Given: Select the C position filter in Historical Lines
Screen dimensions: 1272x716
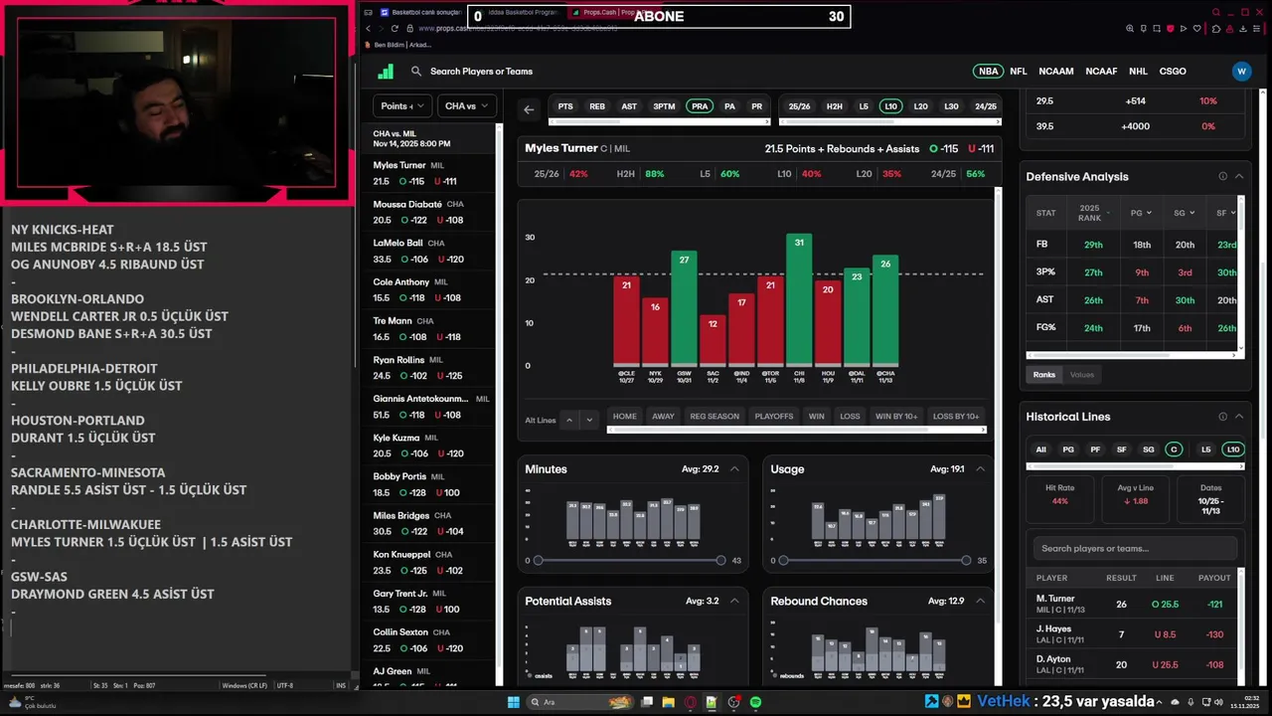Looking at the screenshot, I should click(x=1174, y=449).
